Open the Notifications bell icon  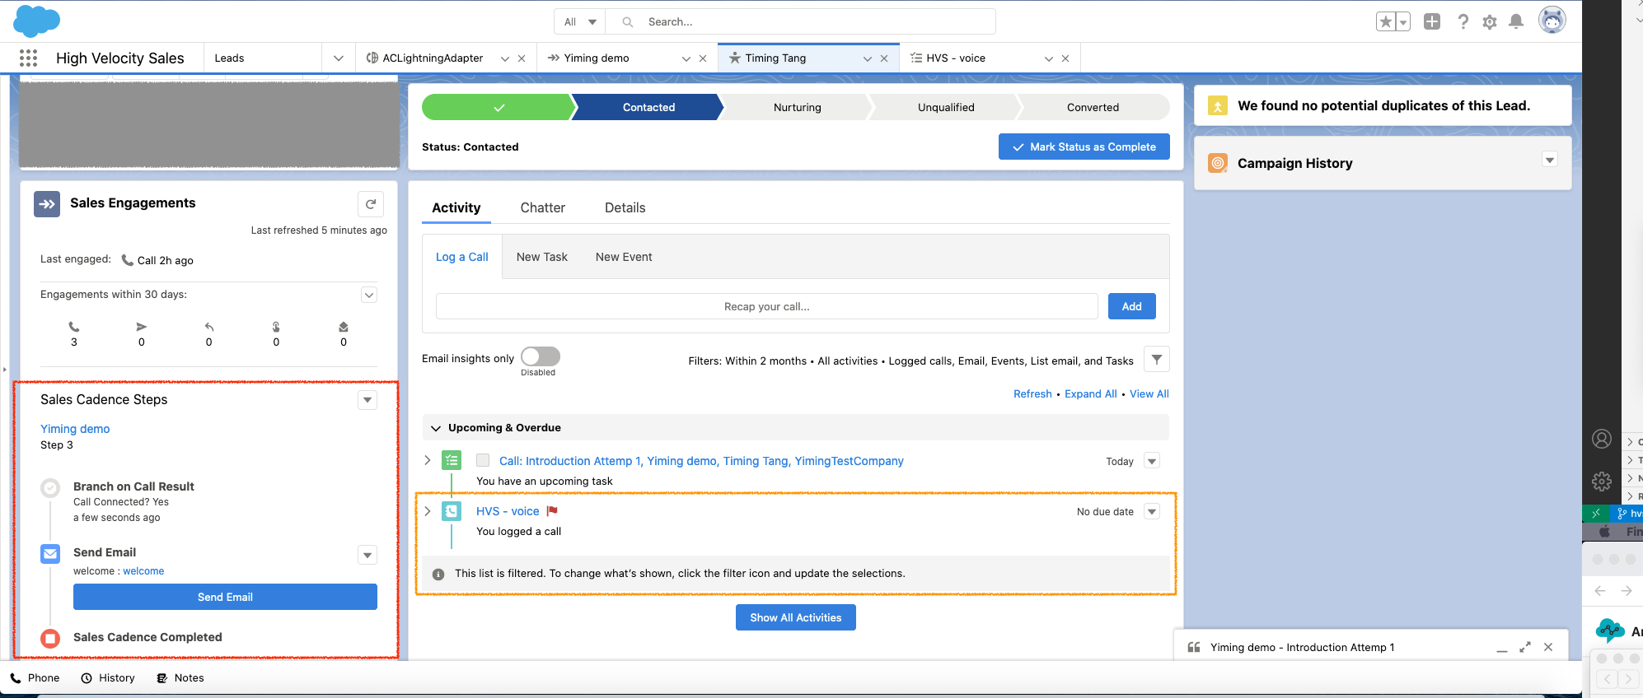pyautogui.click(x=1516, y=21)
